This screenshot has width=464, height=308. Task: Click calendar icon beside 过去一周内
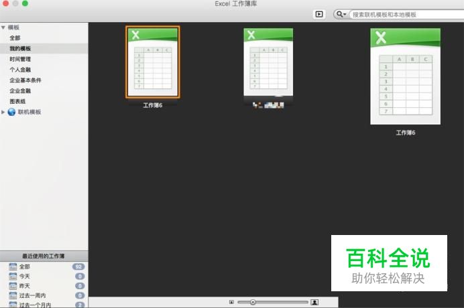[x=13, y=295]
